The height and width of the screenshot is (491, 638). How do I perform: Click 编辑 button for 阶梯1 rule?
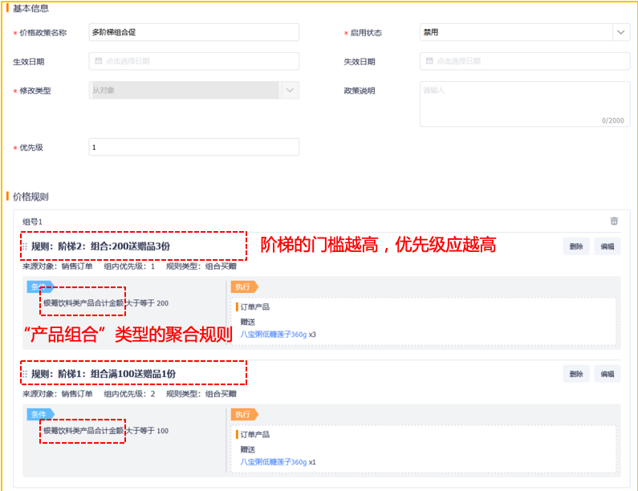[607, 374]
